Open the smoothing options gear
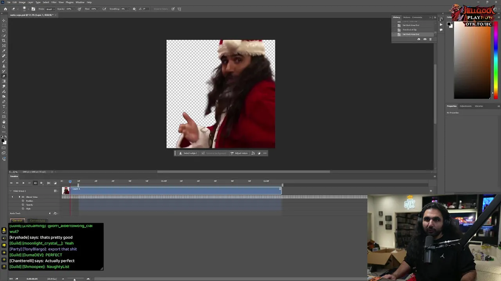 pos(134,9)
